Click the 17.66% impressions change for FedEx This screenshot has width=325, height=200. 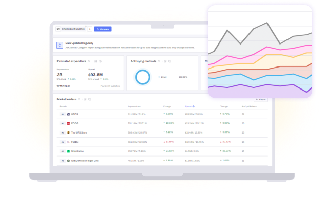click(x=168, y=142)
